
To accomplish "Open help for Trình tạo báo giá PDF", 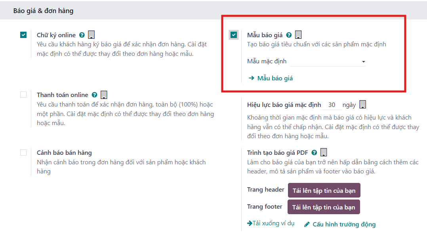I will [x=314, y=153].
